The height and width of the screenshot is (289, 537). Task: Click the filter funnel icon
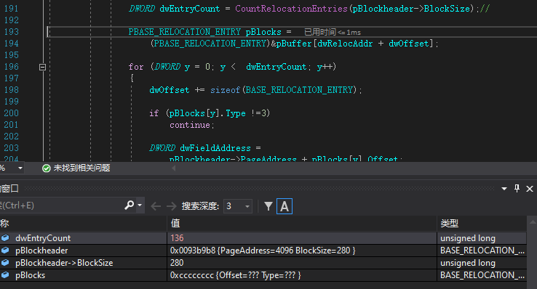click(x=268, y=206)
